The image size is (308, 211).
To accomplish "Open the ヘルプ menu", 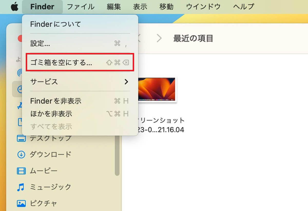I will 244,7.
